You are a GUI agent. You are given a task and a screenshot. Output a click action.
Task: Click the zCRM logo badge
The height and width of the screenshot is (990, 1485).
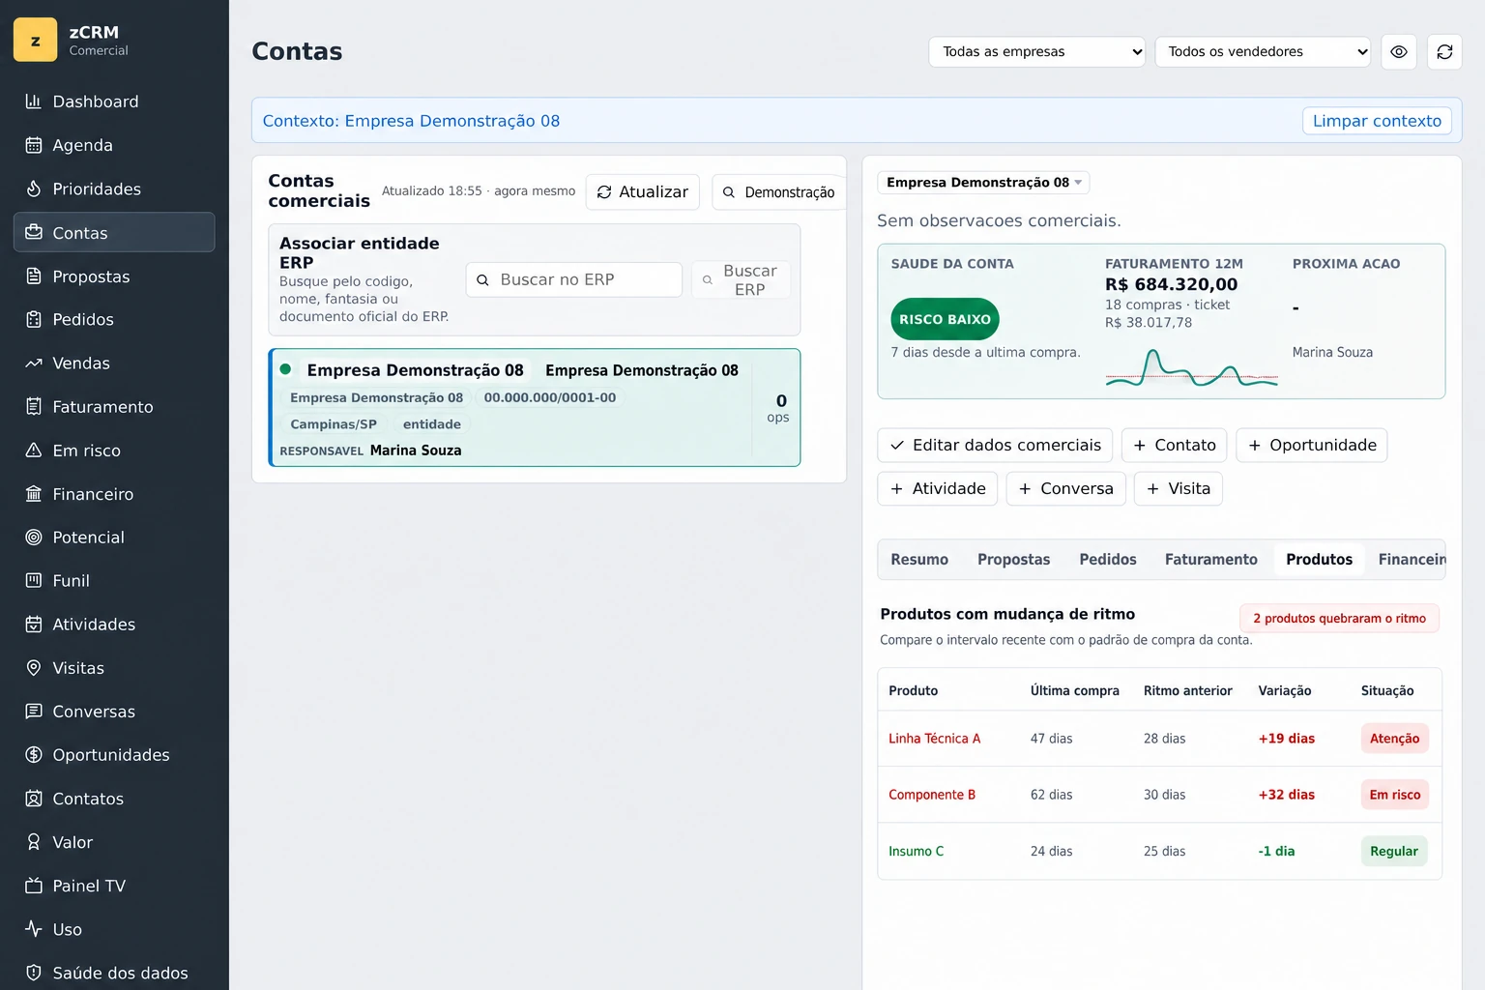36,40
